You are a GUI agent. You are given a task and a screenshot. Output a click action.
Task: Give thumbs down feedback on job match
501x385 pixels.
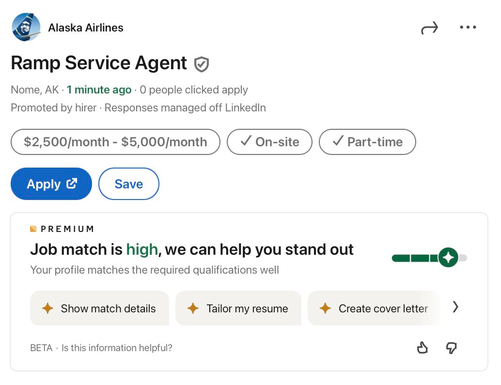coord(451,348)
